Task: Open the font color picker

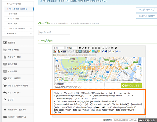Action: pyautogui.click(x=55, y=51)
